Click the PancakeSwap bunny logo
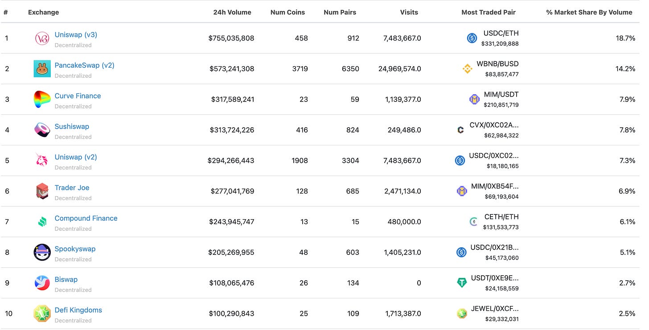The image size is (649, 330). [x=42, y=69]
